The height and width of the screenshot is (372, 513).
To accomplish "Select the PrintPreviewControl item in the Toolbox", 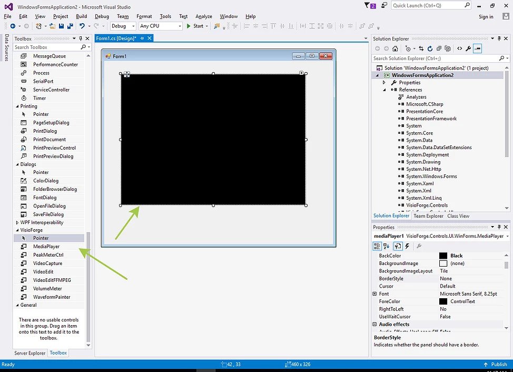I will pos(49,148).
